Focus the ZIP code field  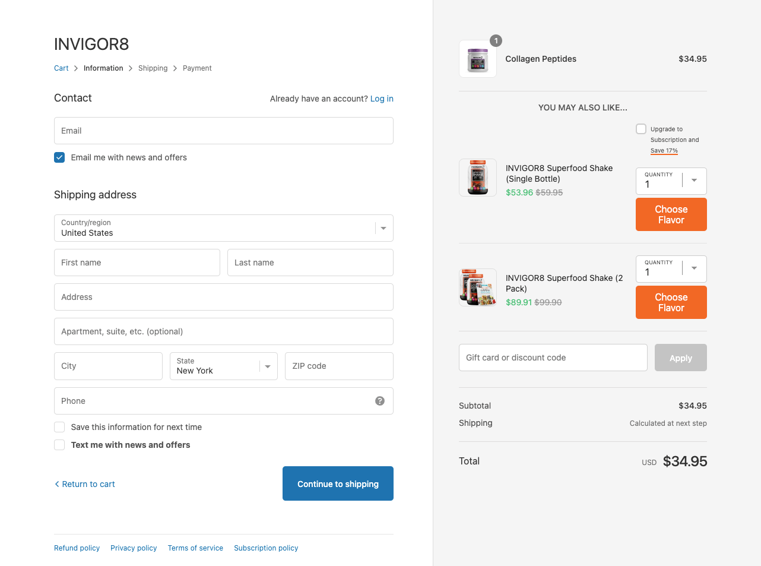(339, 366)
